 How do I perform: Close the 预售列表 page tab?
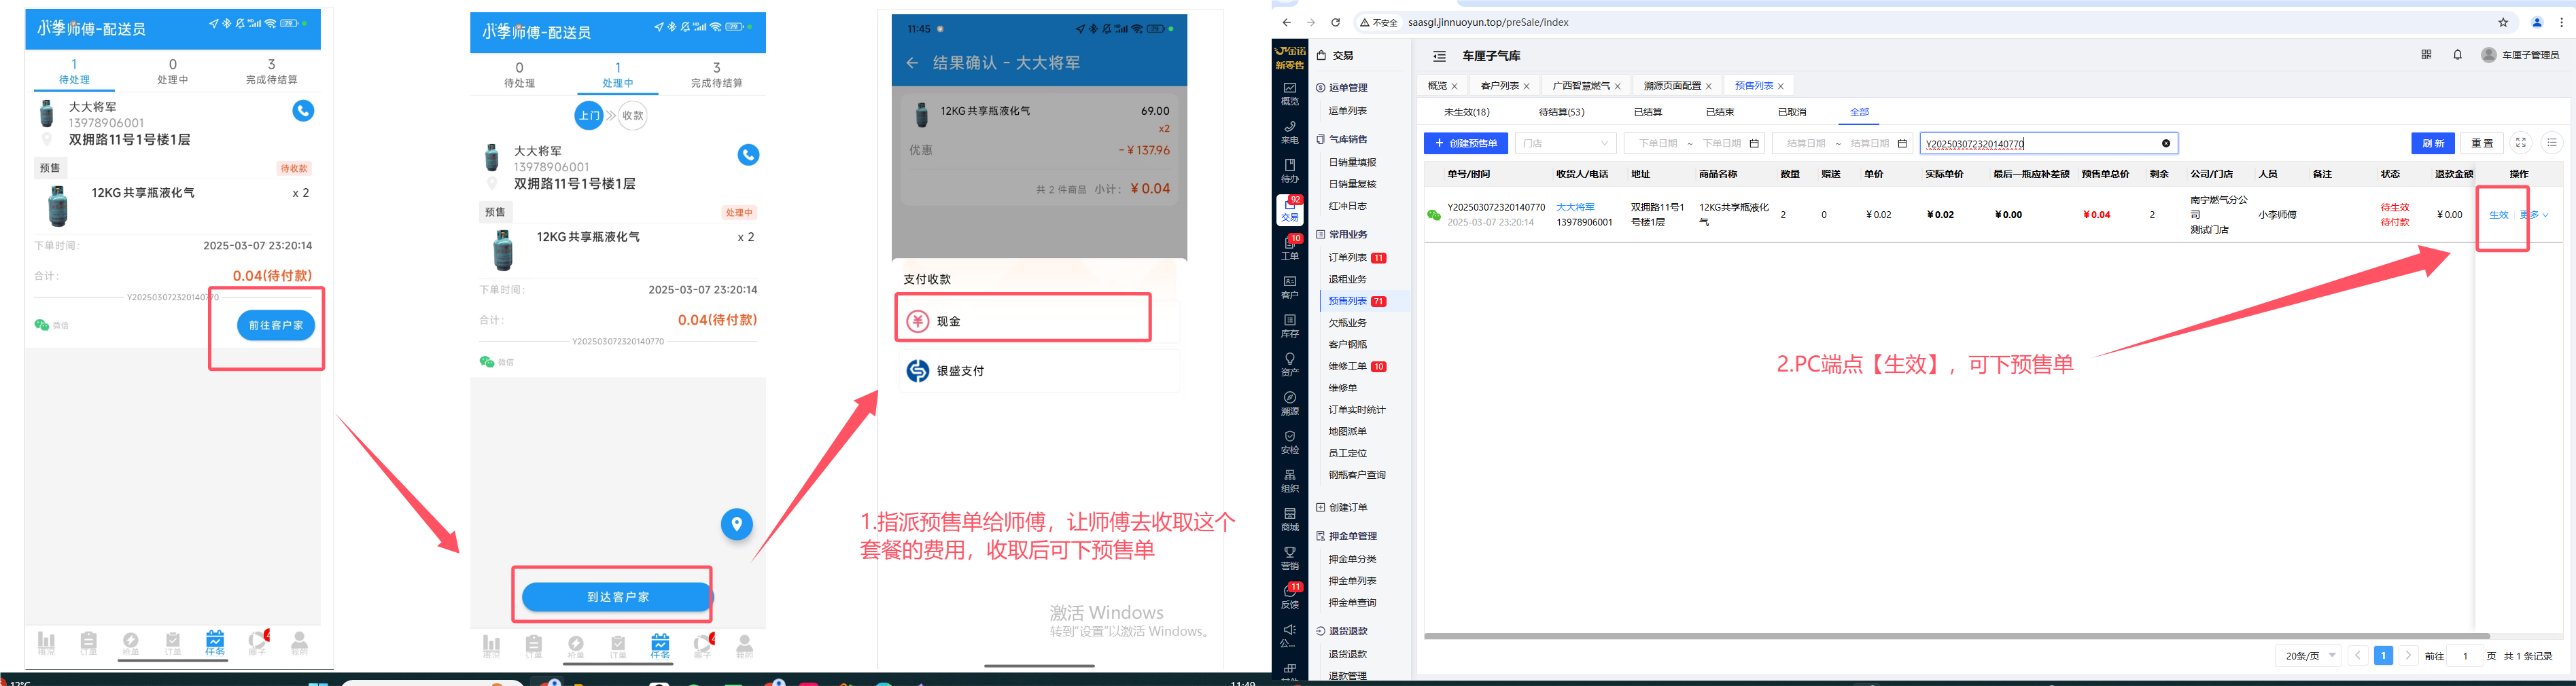tap(1781, 87)
